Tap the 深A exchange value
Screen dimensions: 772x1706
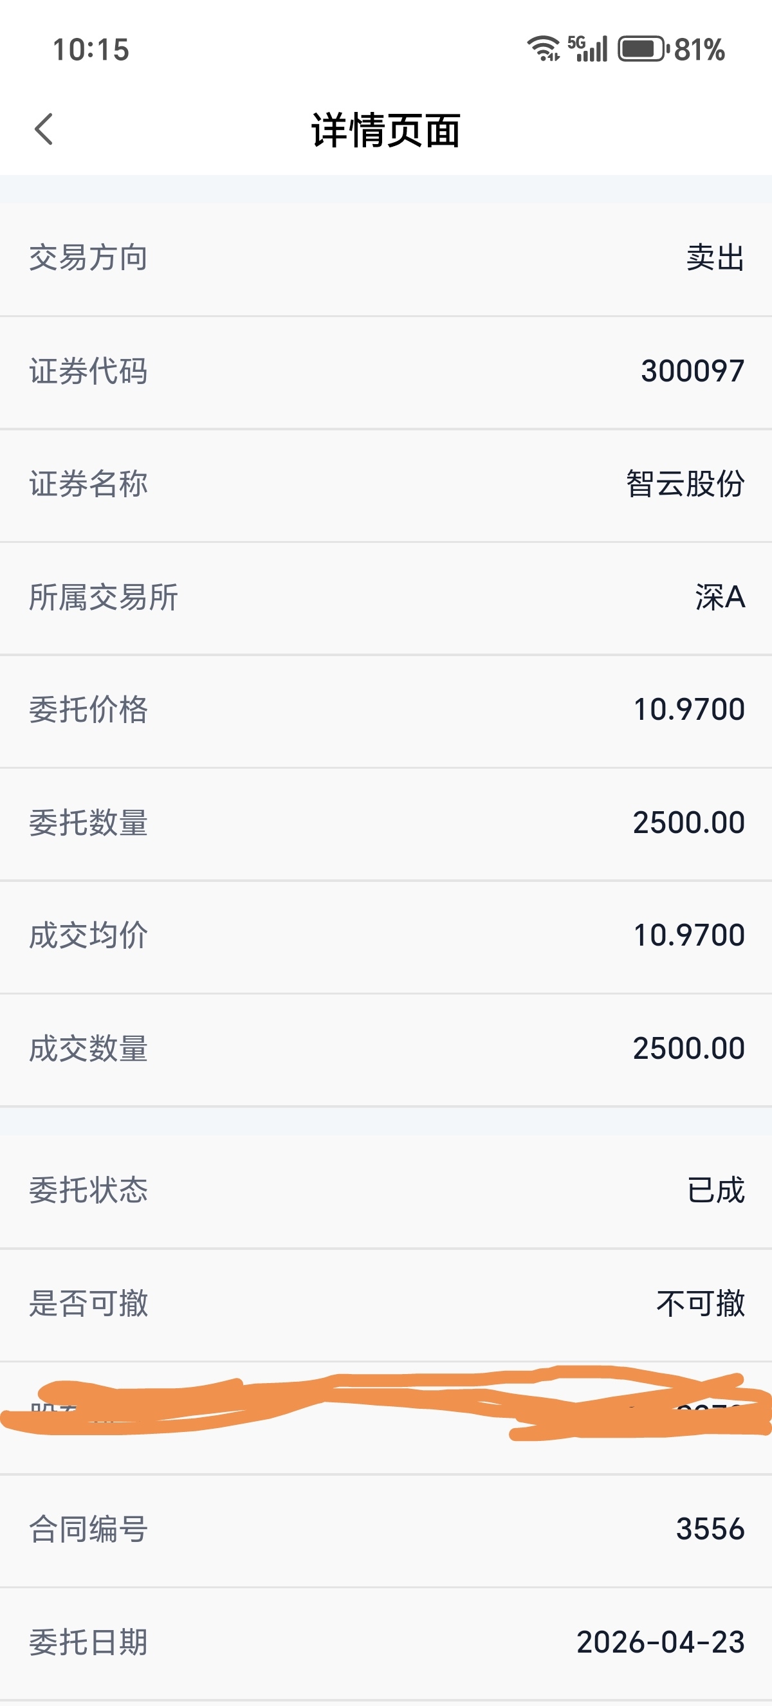pyautogui.click(x=720, y=598)
